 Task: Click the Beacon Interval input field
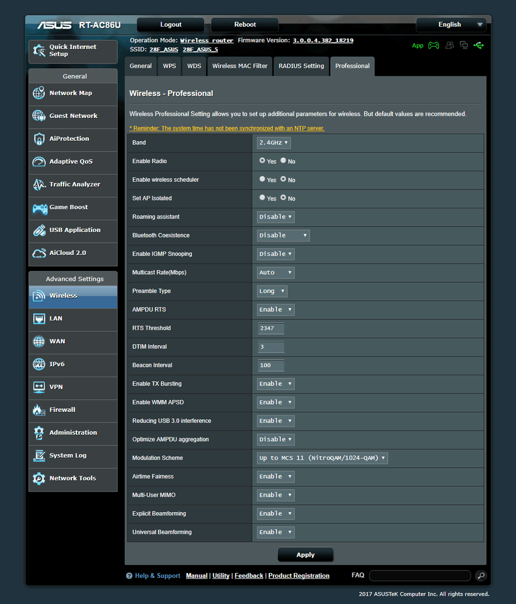click(271, 365)
